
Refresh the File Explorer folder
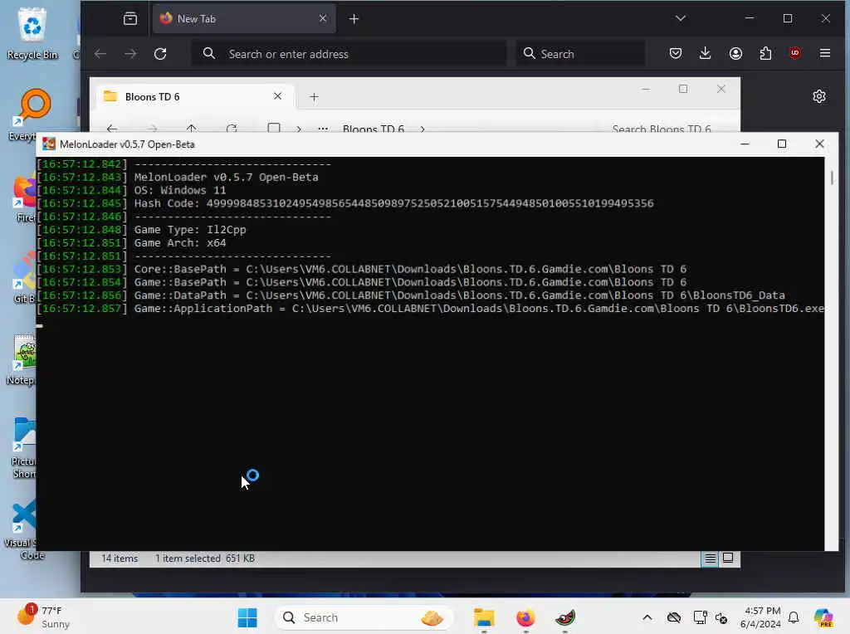coord(232,129)
